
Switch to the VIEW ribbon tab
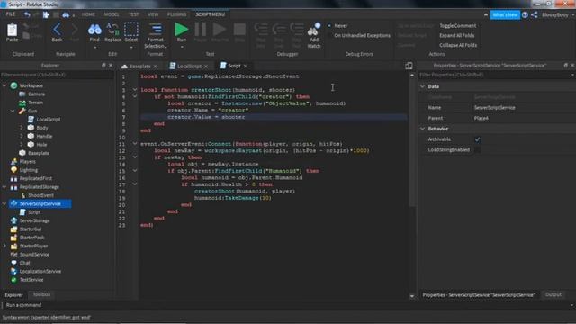point(153,14)
